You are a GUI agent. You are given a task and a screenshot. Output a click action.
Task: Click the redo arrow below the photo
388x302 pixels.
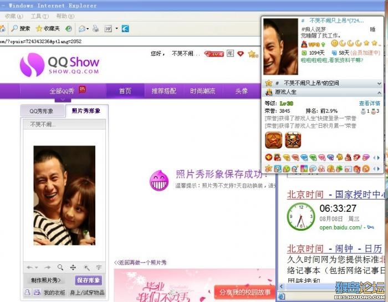tap(48, 267)
